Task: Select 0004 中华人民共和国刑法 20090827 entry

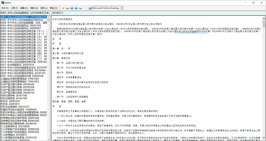Action: coord(24,28)
